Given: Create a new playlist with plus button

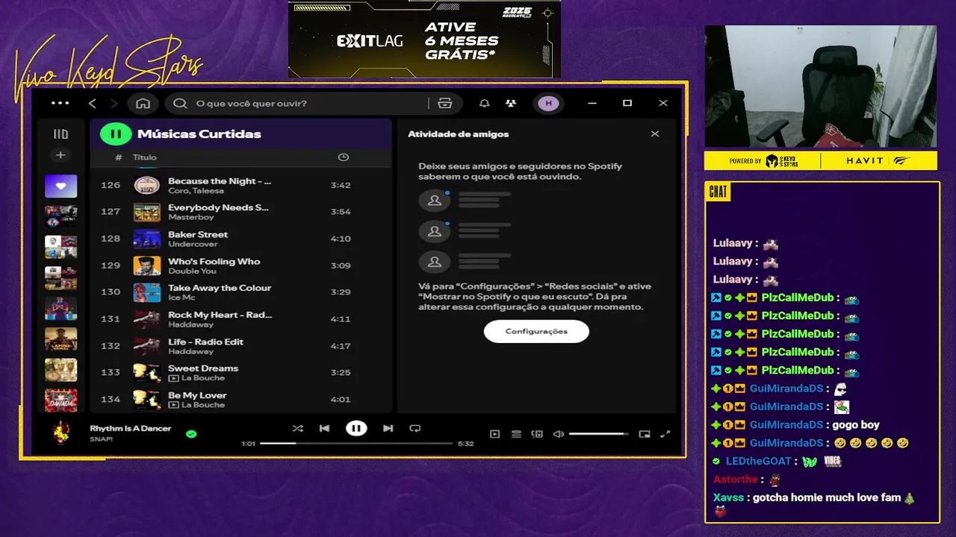Looking at the screenshot, I should [60, 155].
